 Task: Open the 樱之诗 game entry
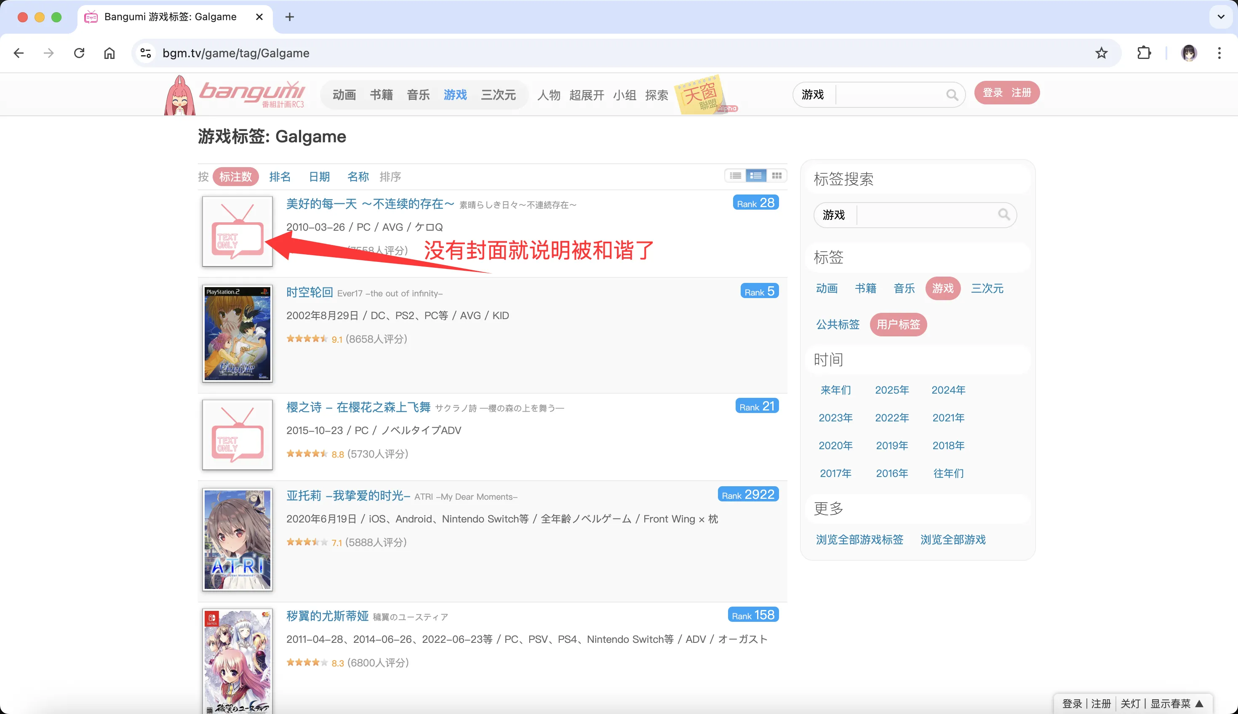point(358,407)
